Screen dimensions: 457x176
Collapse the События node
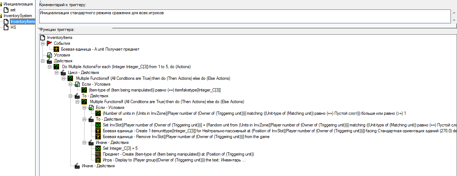click(43, 43)
